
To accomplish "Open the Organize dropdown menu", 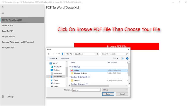I will click(53, 59).
